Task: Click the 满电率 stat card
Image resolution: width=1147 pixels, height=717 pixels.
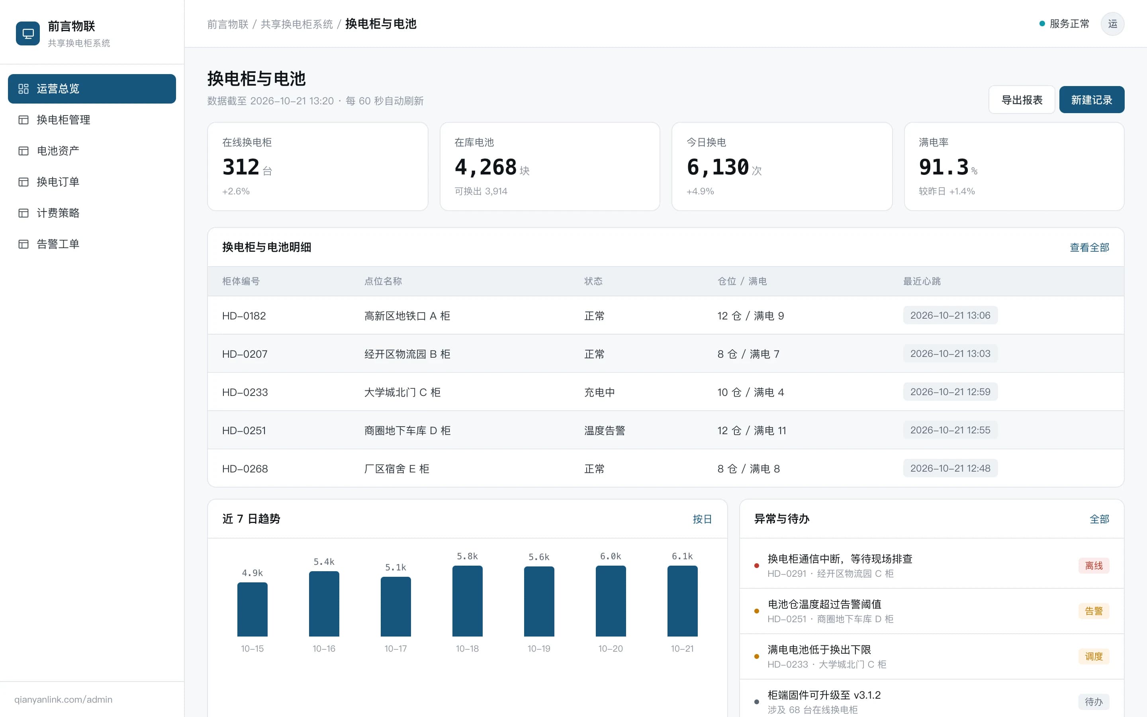Action: 1014,167
